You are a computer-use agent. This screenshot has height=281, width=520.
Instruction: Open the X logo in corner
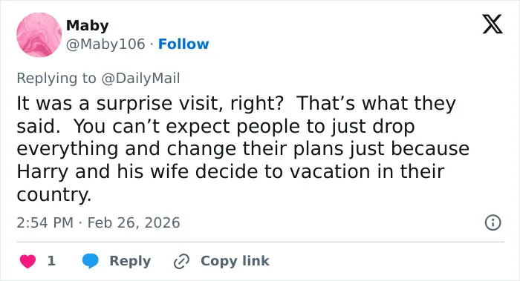point(493,24)
